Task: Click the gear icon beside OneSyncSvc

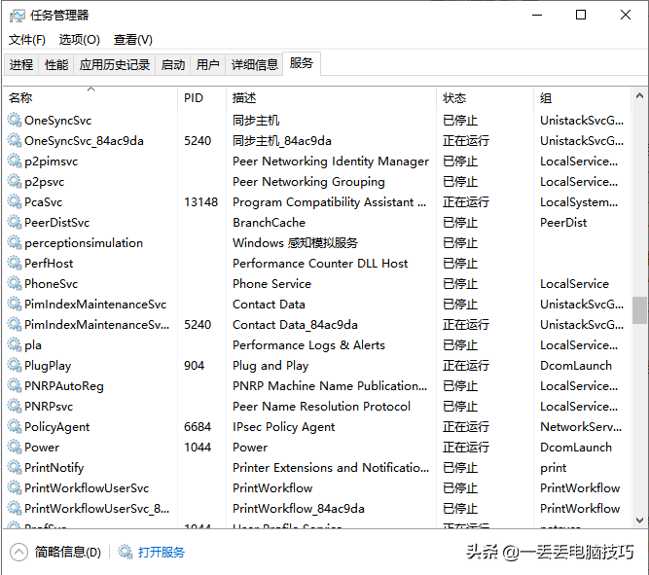Action: tap(15, 121)
